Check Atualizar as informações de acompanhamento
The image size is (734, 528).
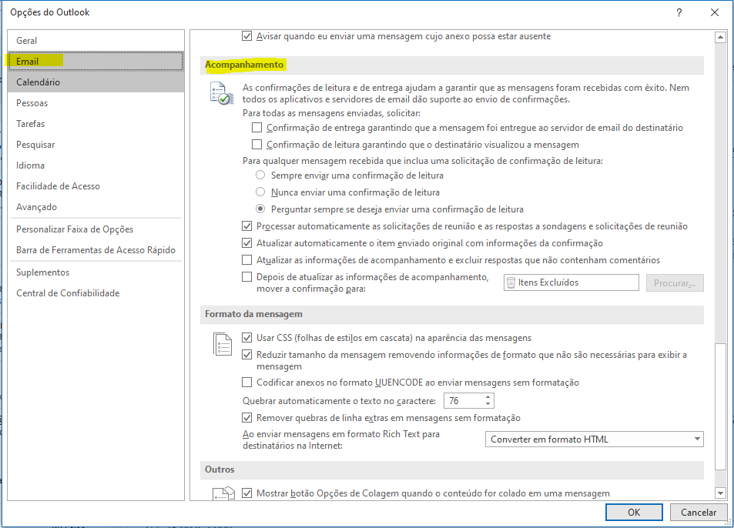pyautogui.click(x=246, y=260)
